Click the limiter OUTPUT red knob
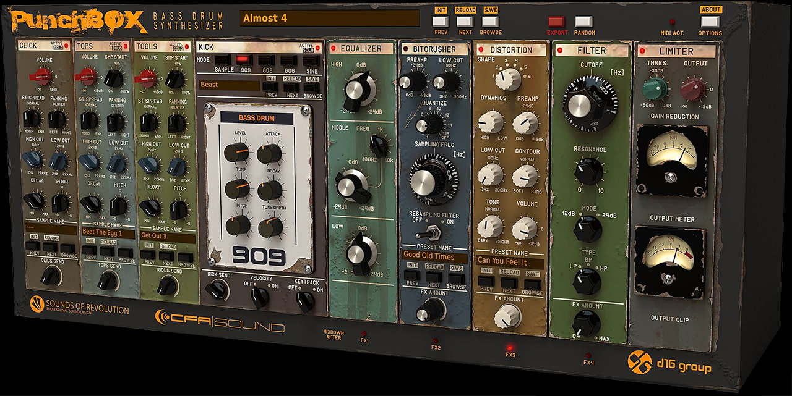The width and height of the screenshot is (792, 396). (694, 90)
